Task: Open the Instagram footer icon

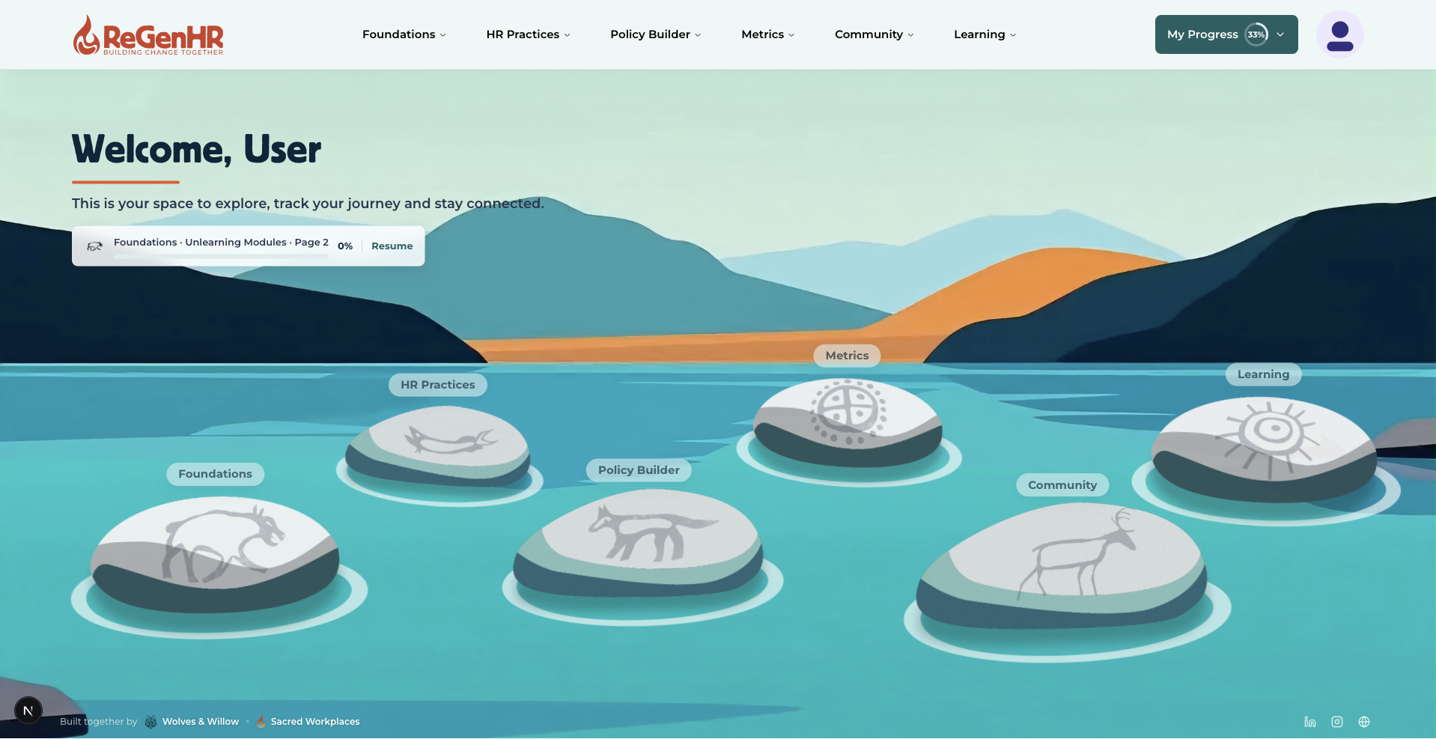Action: coord(1336,722)
